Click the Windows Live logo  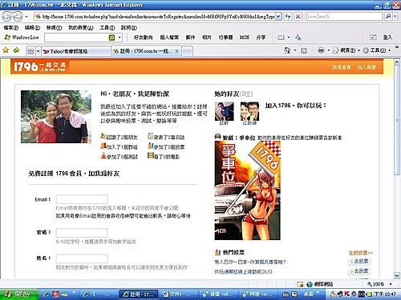[x=22, y=38]
